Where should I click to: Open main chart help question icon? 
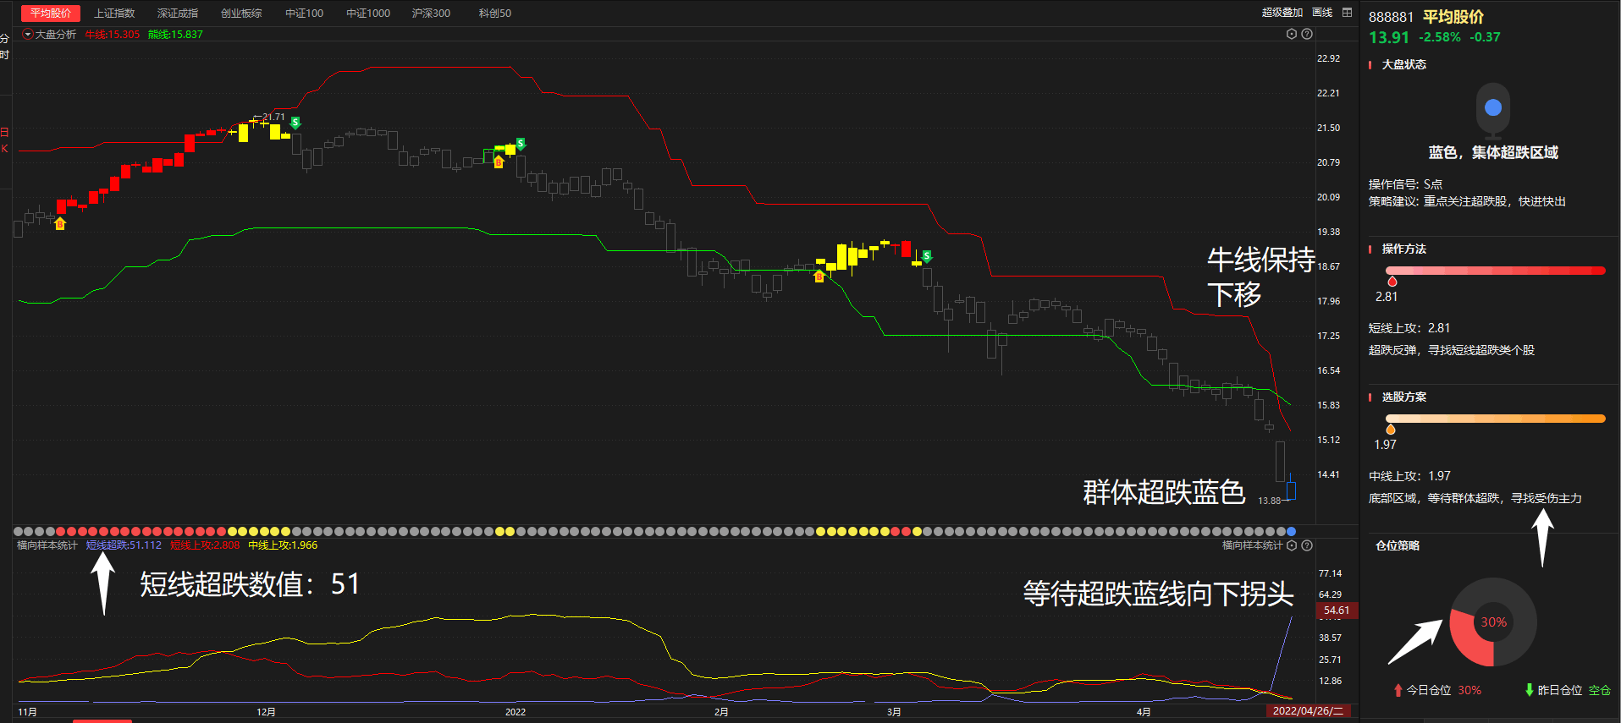click(x=1307, y=35)
